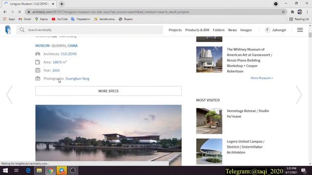The height and width of the screenshot is (175, 312).
Task: Open Перевести translate bookmark
Action: click(80, 19)
